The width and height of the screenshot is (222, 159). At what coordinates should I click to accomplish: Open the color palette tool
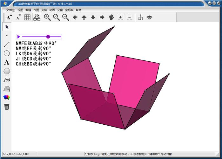7,98
